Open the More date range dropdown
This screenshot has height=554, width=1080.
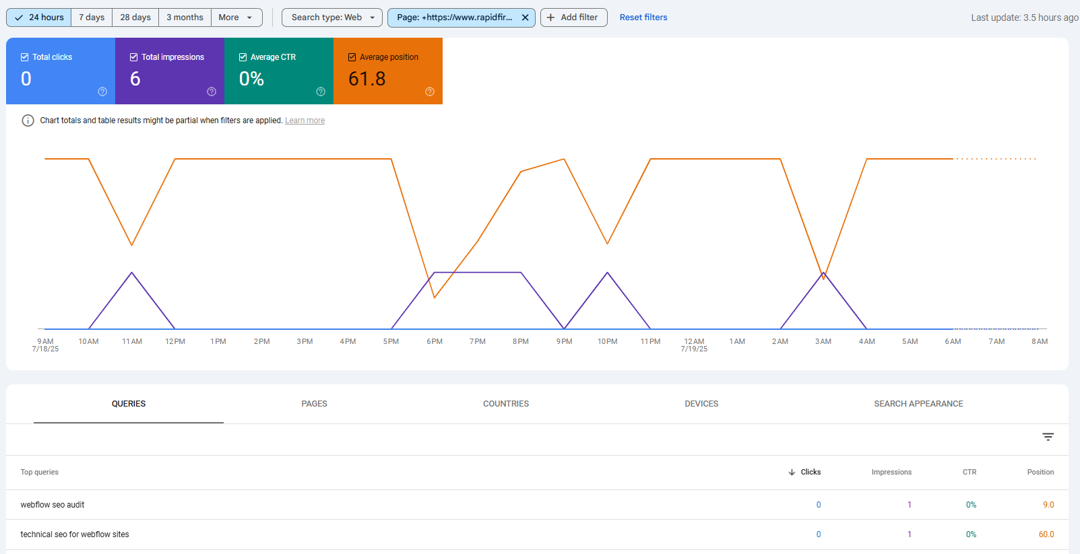click(236, 18)
